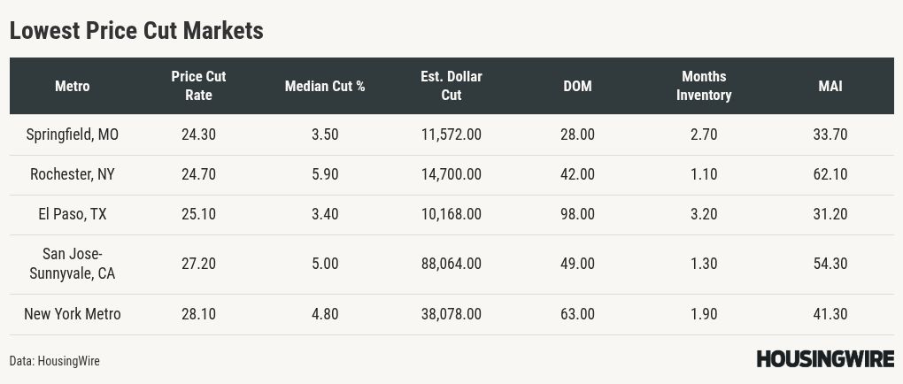Select the 88,064.00 dollar cut value
Image resolution: width=903 pixels, height=384 pixels.
coord(451,264)
